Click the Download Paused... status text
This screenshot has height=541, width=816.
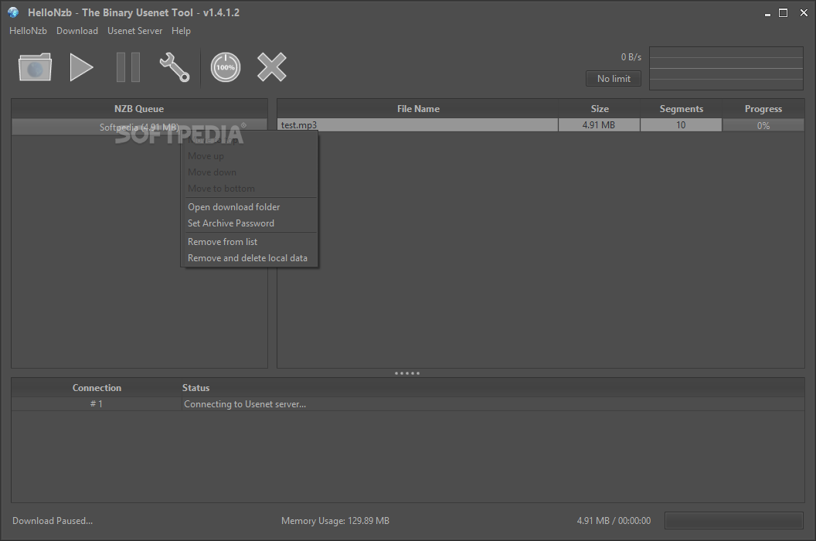(53, 521)
